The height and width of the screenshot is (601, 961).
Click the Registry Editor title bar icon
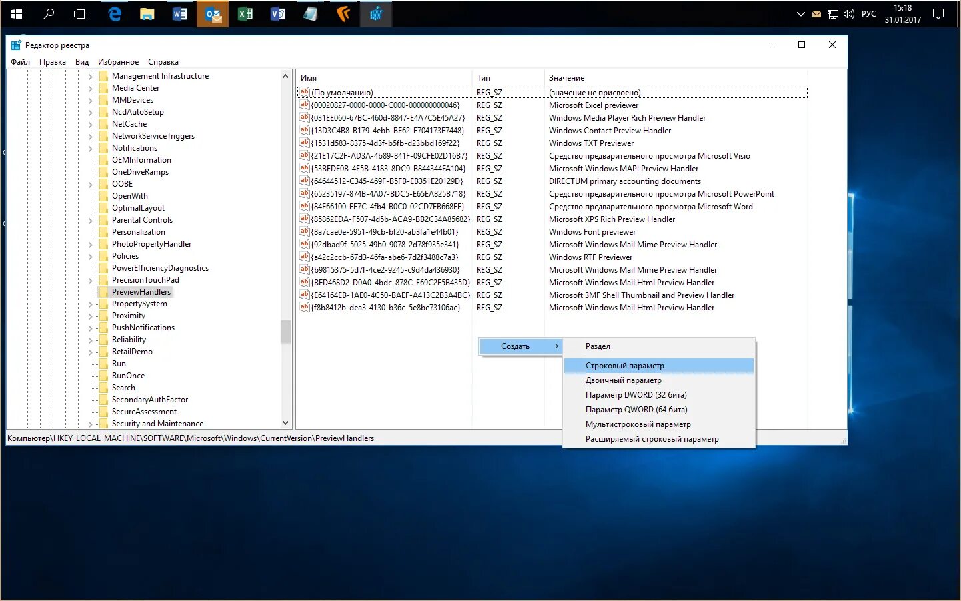tap(16, 45)
